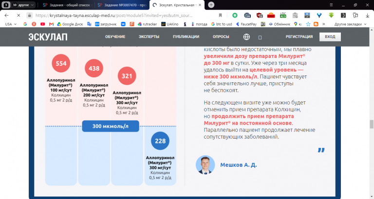
Task: Open the Yandex bookmark icon
Action: [34, 24]
